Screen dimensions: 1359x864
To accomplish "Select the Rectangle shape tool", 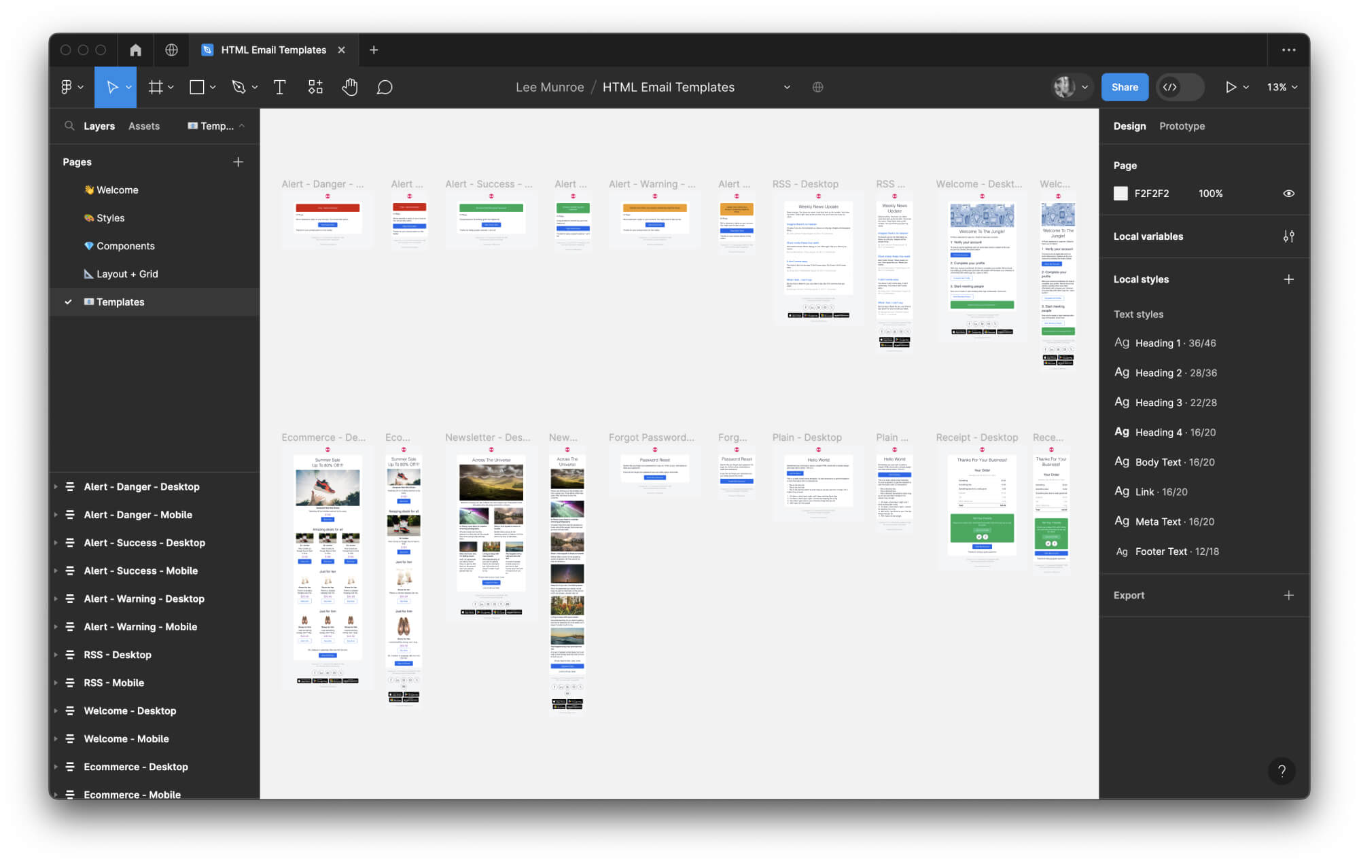I will (x=197, y=87).
